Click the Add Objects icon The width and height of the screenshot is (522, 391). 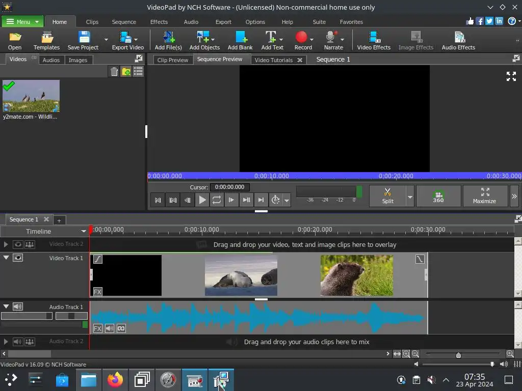[x=204, y=41]
